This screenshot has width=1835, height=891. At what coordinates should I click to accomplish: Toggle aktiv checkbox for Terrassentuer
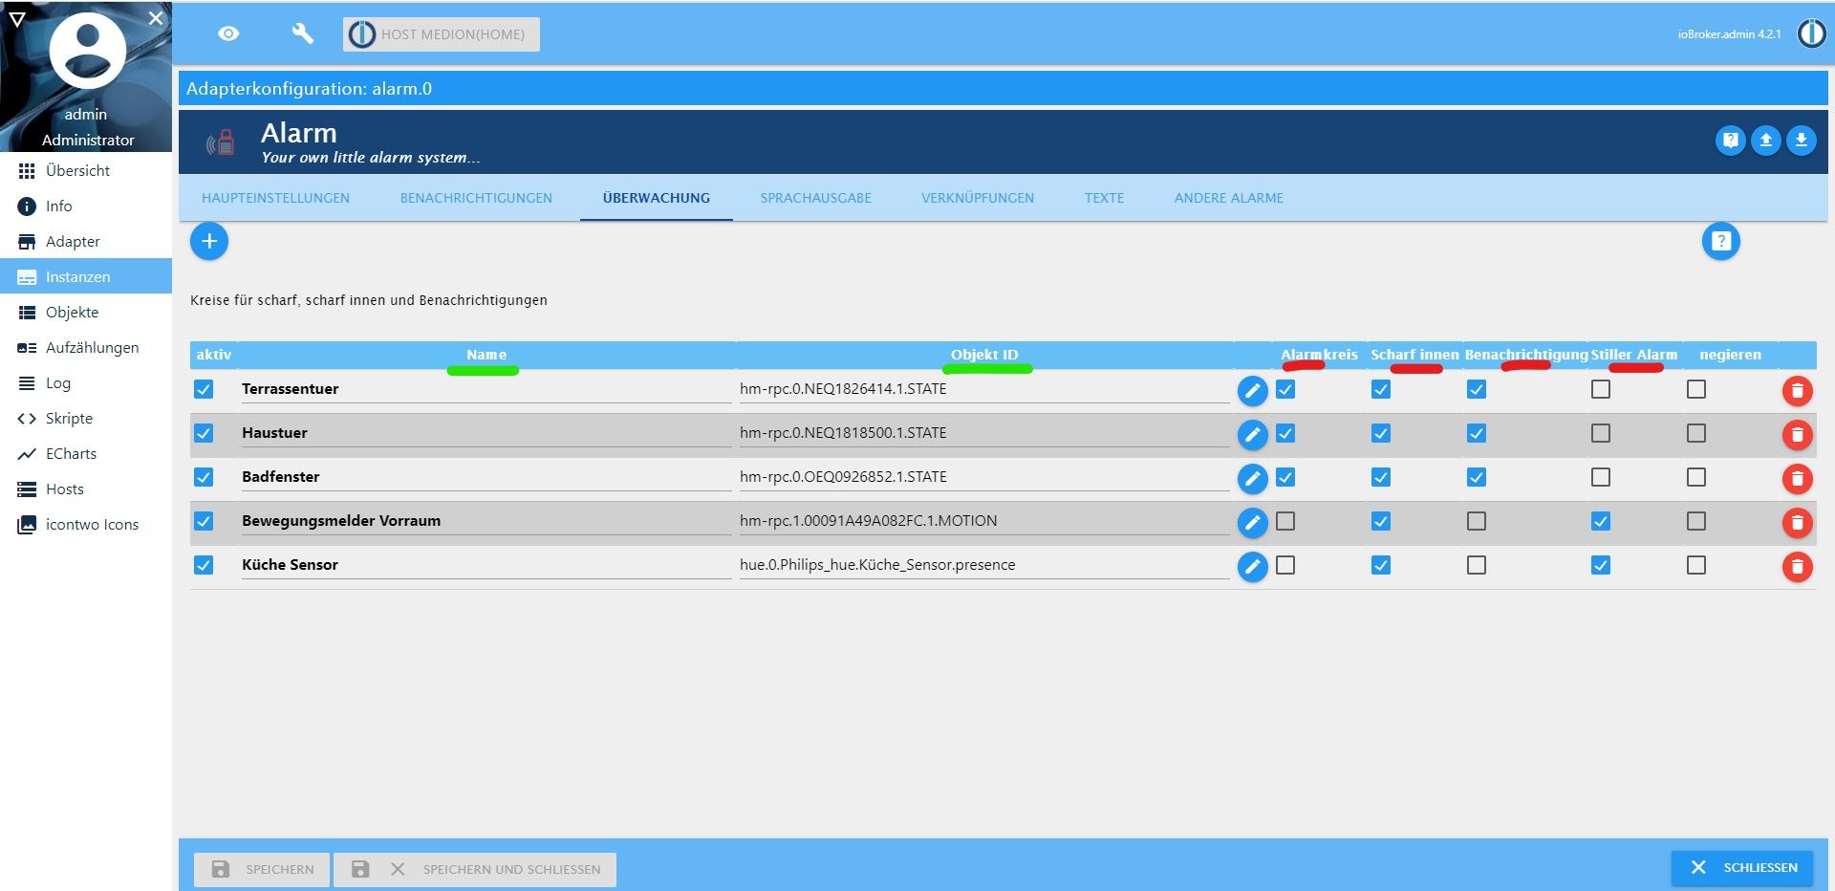[204, 389]
